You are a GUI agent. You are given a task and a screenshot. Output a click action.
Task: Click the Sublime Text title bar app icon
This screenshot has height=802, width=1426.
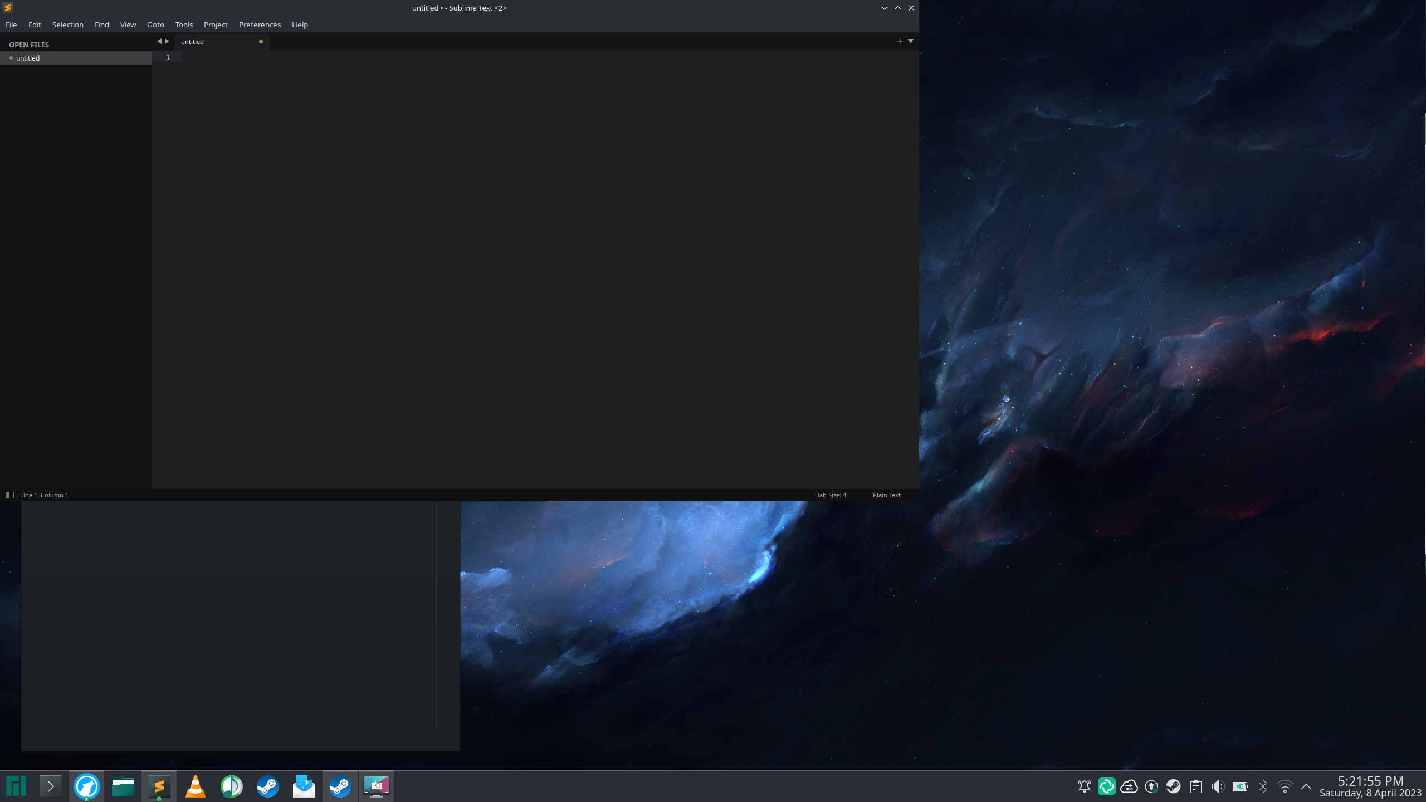tap(8, 8)
